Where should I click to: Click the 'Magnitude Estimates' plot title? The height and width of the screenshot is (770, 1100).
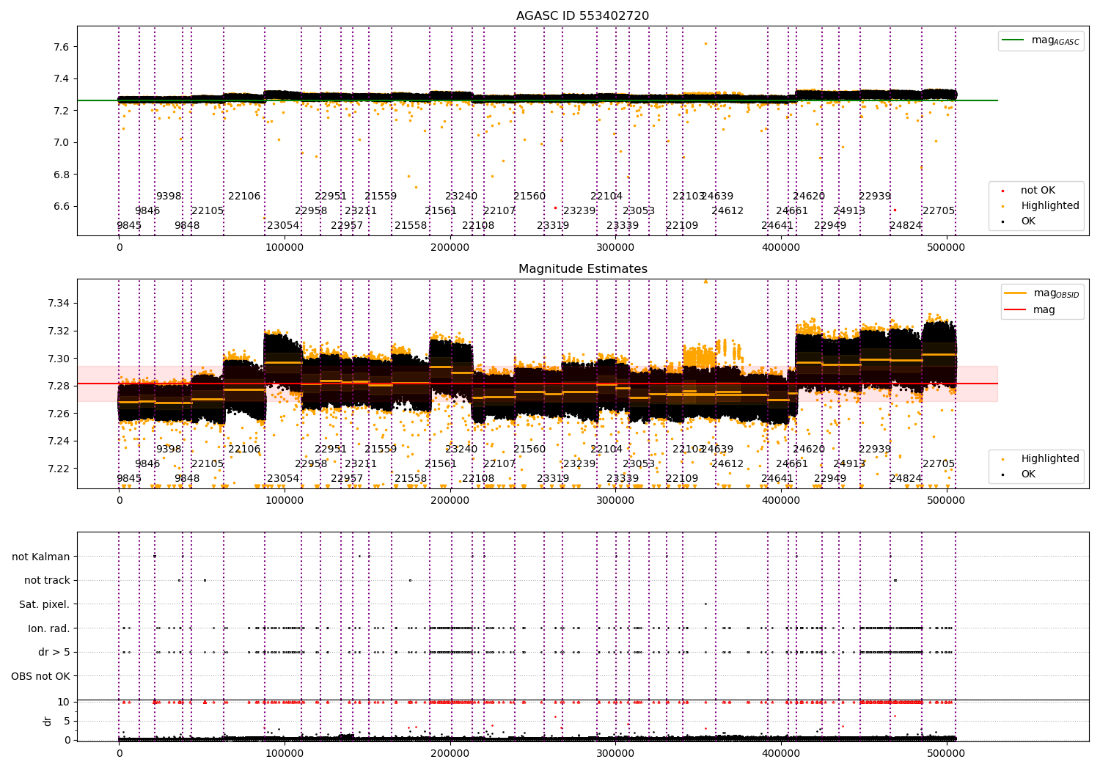[x=582, y=269]
